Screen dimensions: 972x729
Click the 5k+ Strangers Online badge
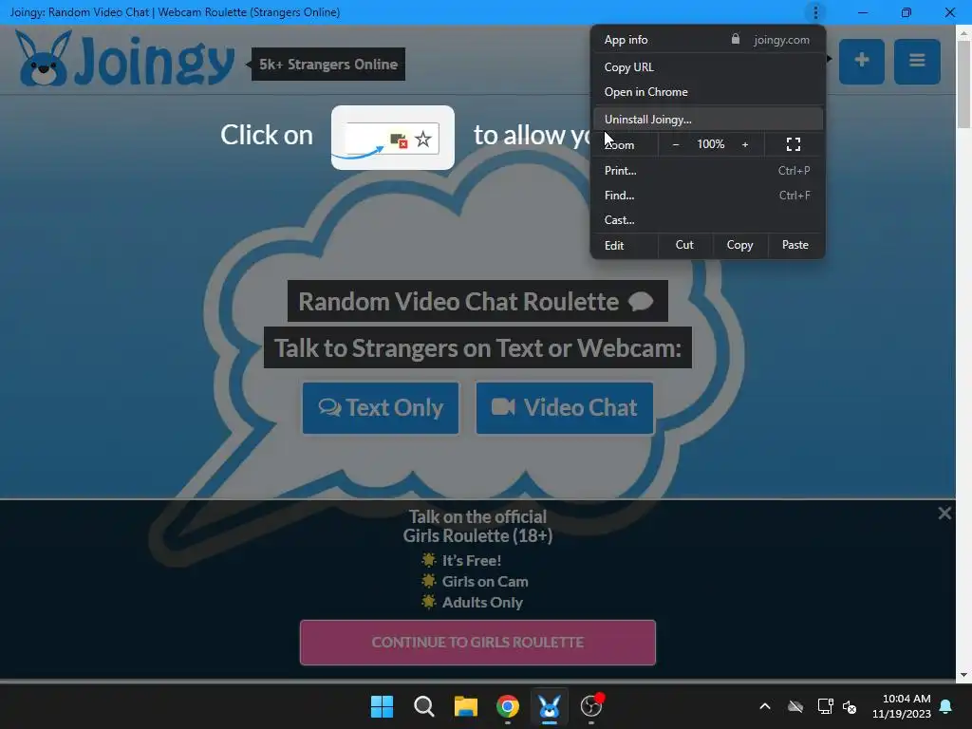pyautogui.click(x=327, y=65)
